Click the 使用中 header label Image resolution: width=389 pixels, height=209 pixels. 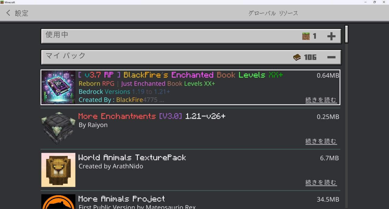(57, 35)
